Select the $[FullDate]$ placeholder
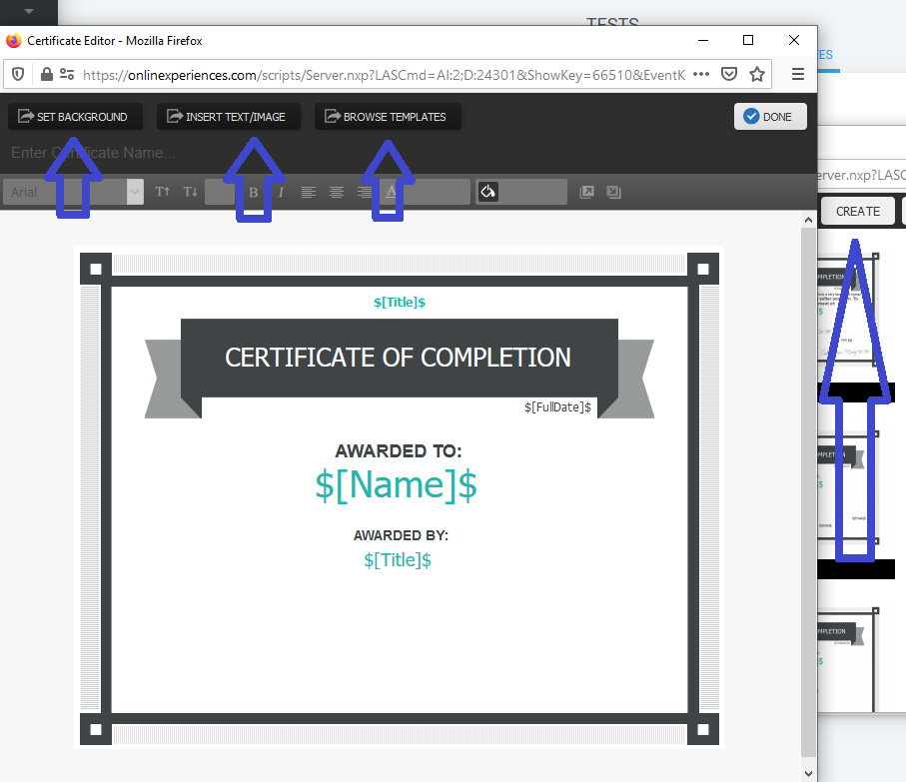 557,407
